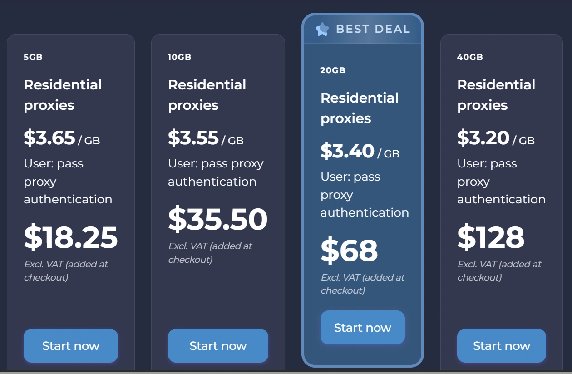Select the 20GB plan size label
This screenshot has width=572, height=374.
click(x=333, y=70)
